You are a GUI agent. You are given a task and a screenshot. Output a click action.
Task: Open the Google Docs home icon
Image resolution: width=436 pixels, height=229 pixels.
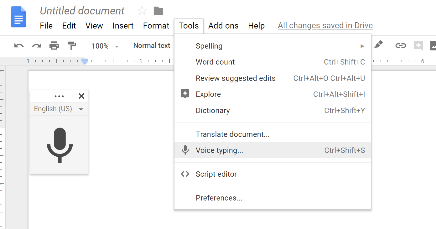point(19,17)
